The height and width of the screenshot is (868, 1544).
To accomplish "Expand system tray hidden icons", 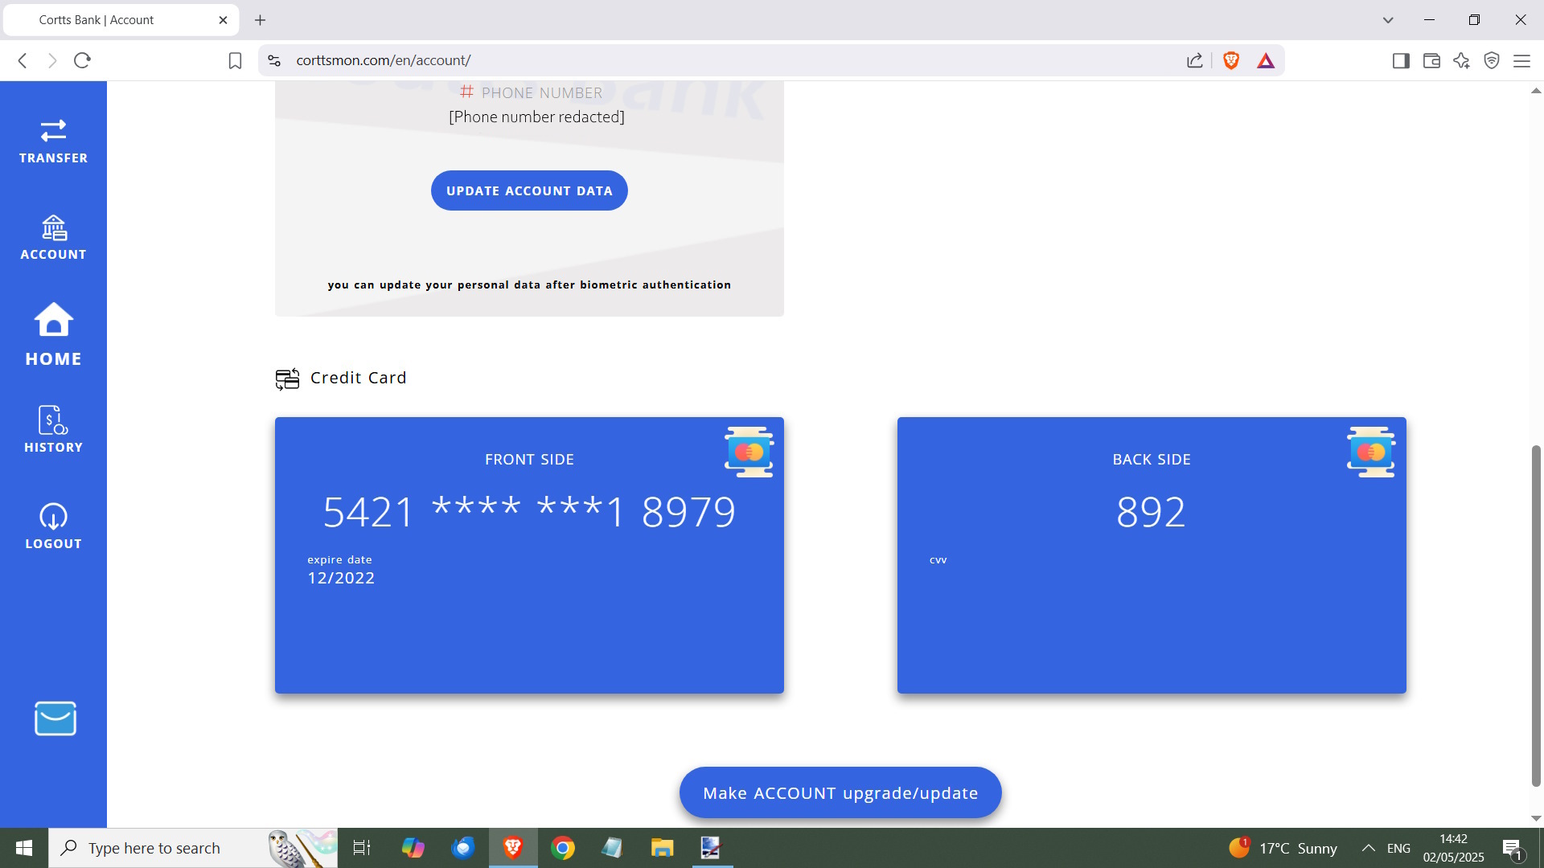I will 1368,848.
